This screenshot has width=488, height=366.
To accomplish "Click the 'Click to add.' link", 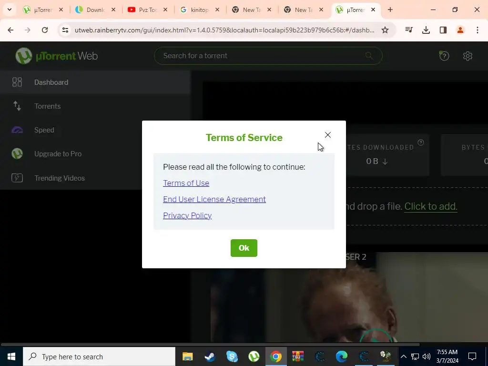I will tap(431, 206).
